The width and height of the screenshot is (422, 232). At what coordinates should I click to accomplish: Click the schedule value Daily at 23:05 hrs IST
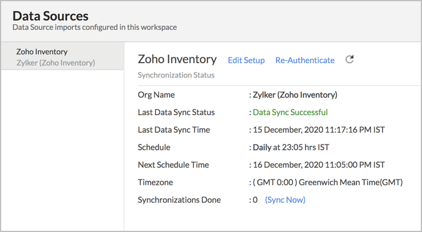[x=291, y=147]
